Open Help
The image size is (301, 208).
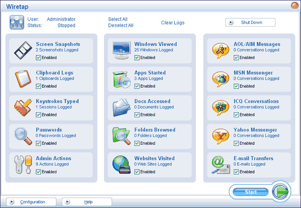87,202
